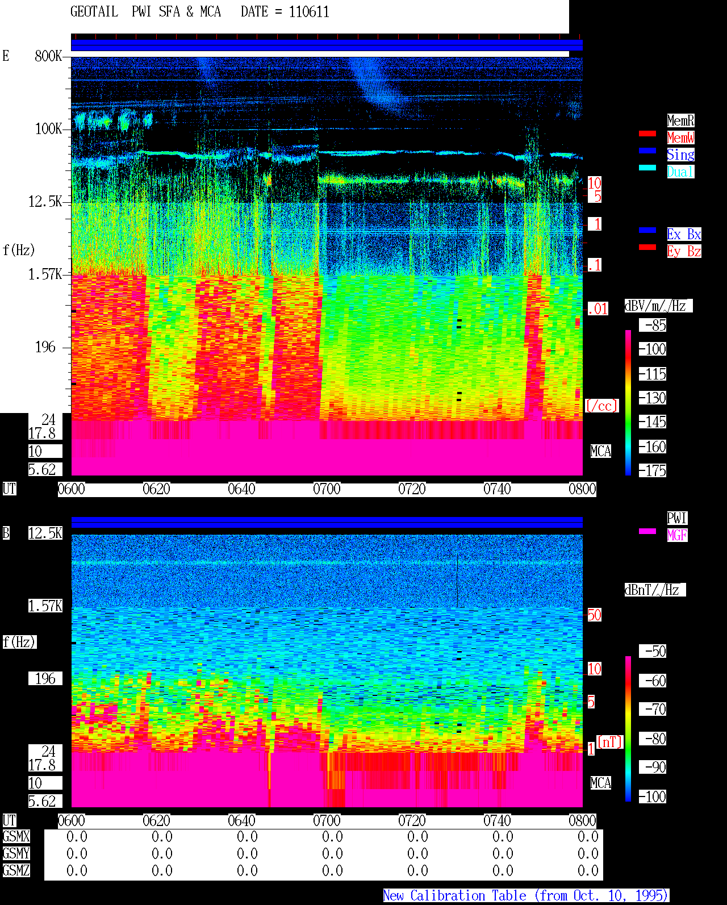
Task: Click the MCA label of the B panel
Action: click(x=601, y=783)
